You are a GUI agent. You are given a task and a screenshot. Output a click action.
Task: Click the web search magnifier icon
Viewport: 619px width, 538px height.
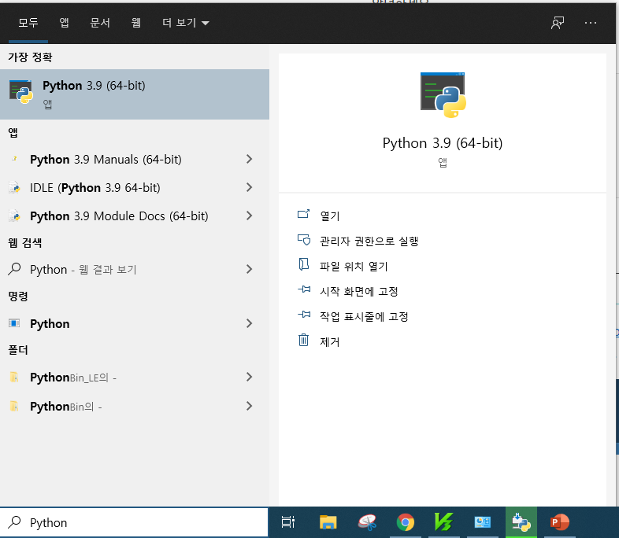coord(14,269)
